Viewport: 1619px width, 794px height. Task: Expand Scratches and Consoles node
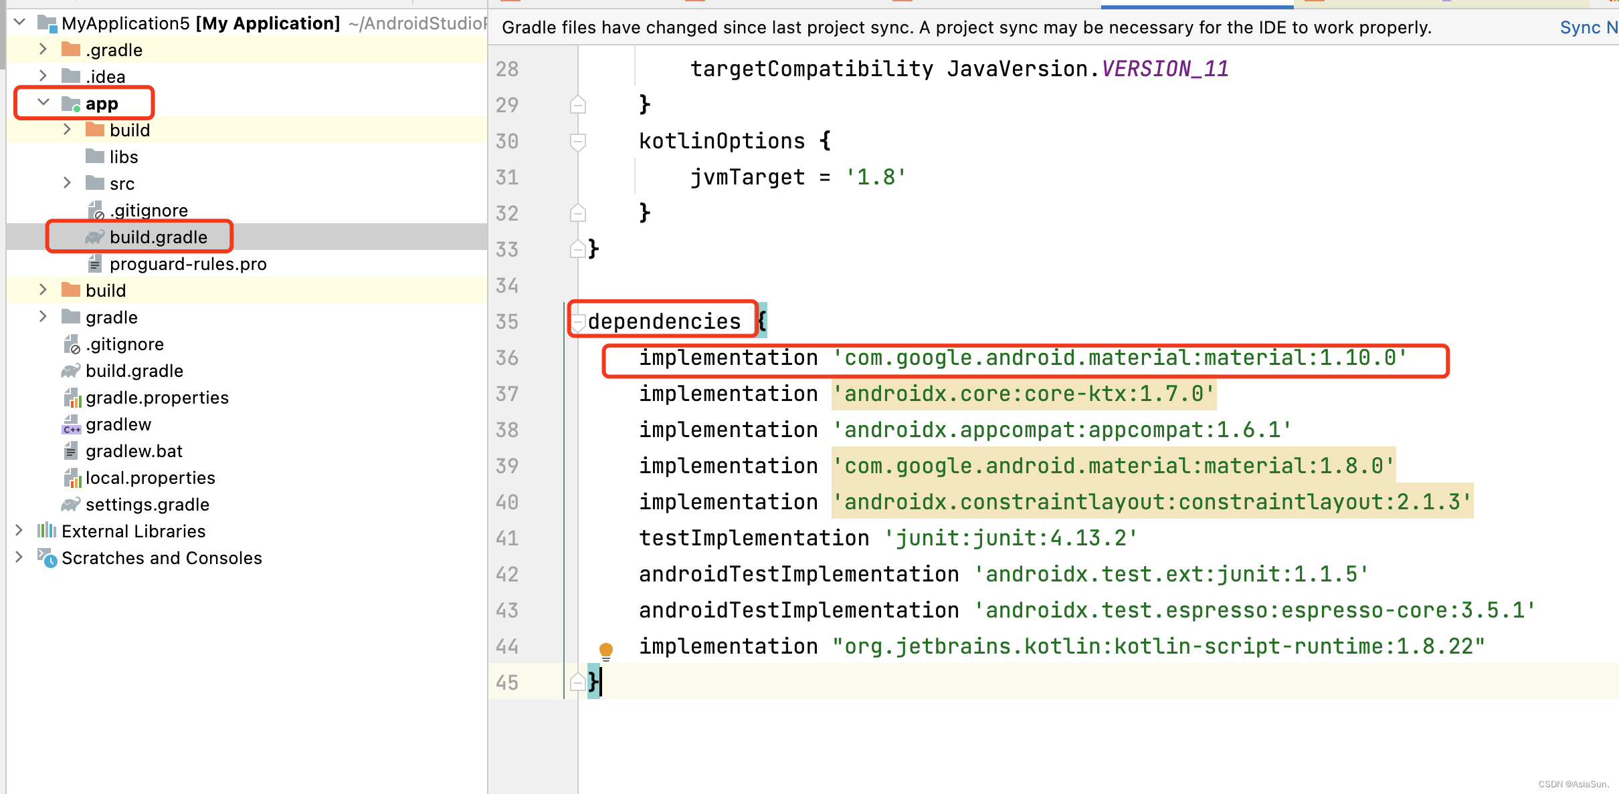tap(19, 557)
